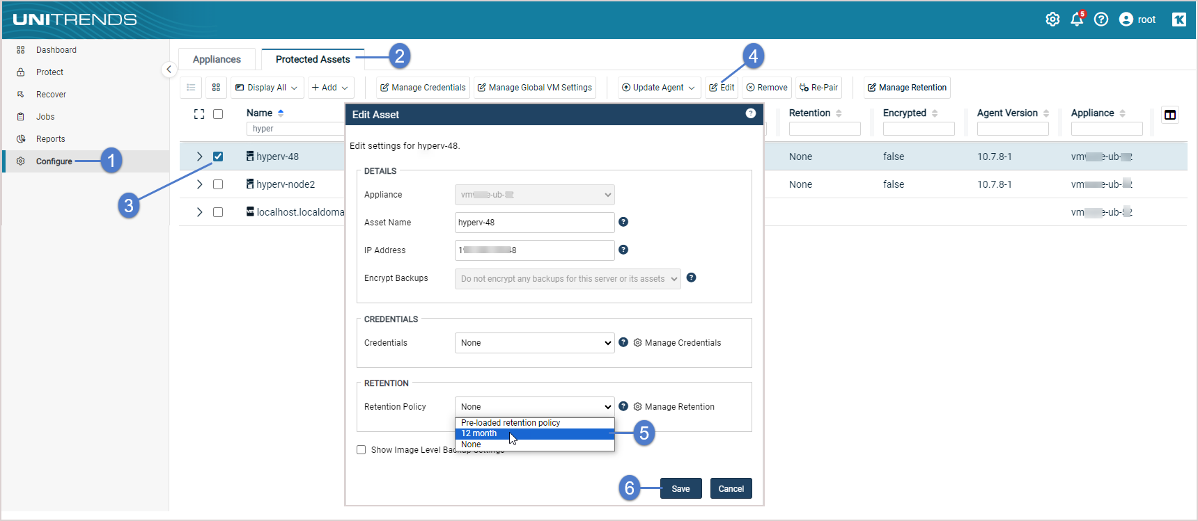Switch to grid view icon
This screenshot has height=521, width=1198.
[216, 88]
